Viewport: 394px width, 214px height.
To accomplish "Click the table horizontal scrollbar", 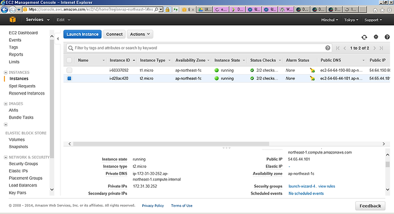I will coord(171,144).
